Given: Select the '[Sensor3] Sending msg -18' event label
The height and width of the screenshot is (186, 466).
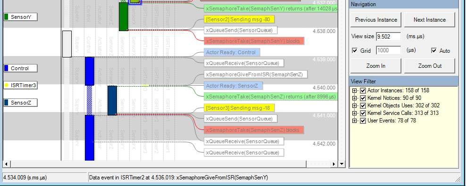Looking at the screenshot, I should click(239, 108).
